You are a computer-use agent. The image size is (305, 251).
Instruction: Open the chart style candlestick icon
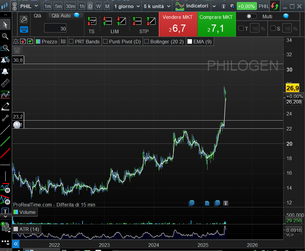click(x=5, y=6)
